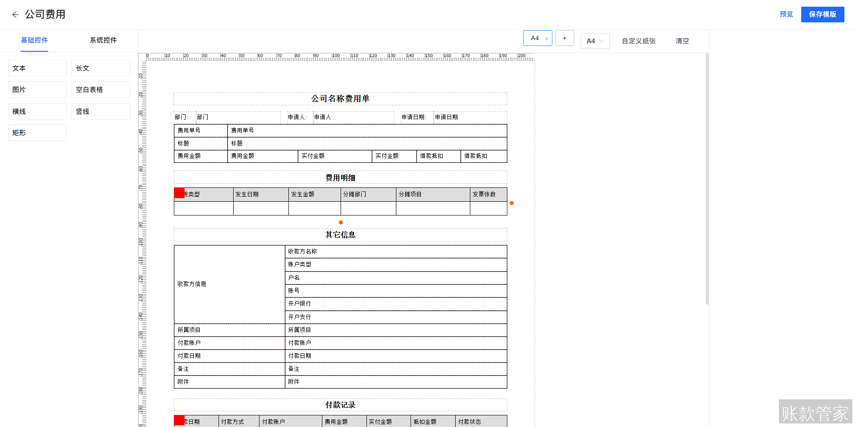Select the 付款记录 section heading

(340, 405)
